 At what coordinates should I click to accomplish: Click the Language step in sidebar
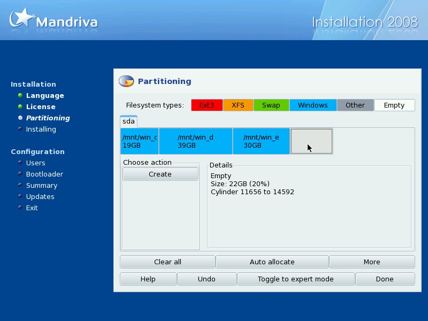[45, 96]
